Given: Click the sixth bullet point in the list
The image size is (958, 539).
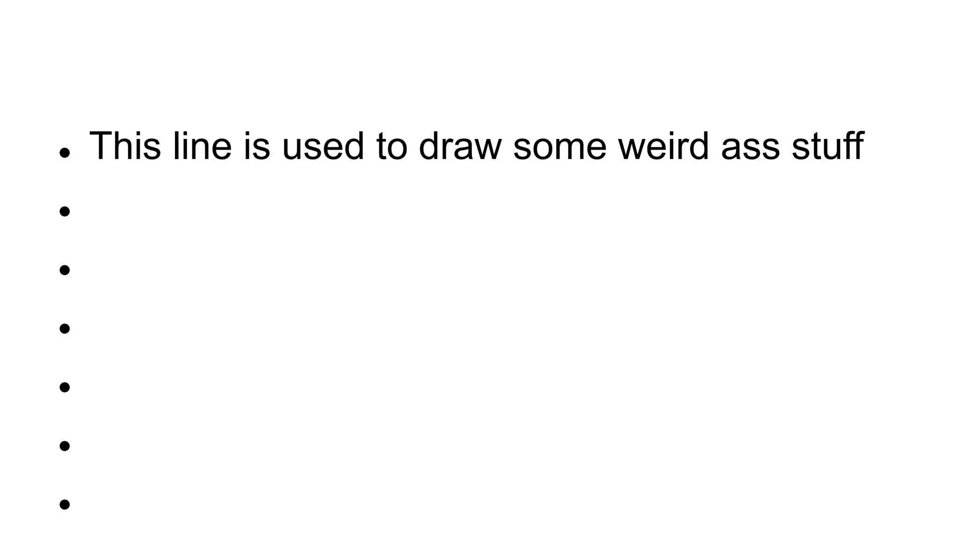Looking at the screenshot, I should click(65, 446).
